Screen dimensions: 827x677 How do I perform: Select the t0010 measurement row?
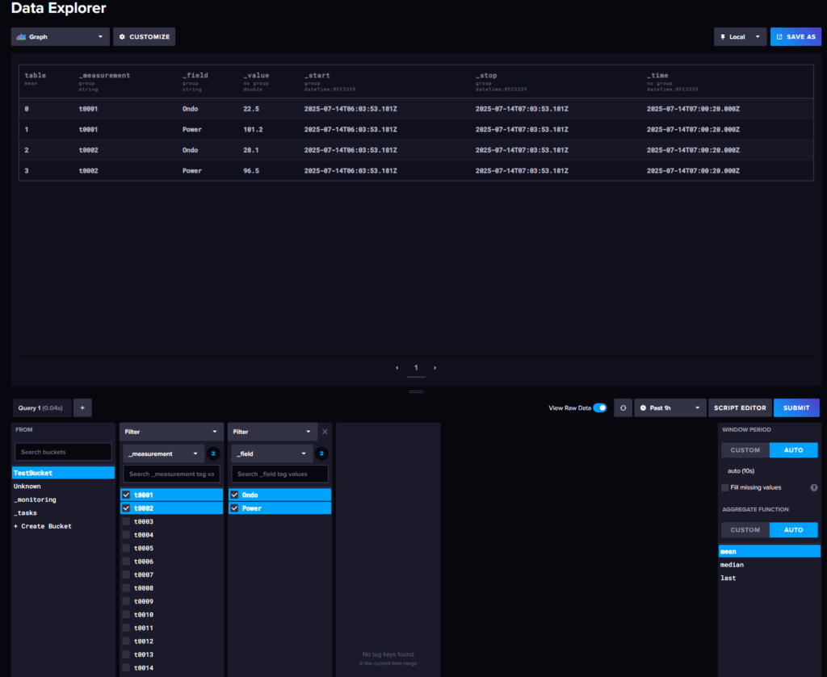pos(171,614)
